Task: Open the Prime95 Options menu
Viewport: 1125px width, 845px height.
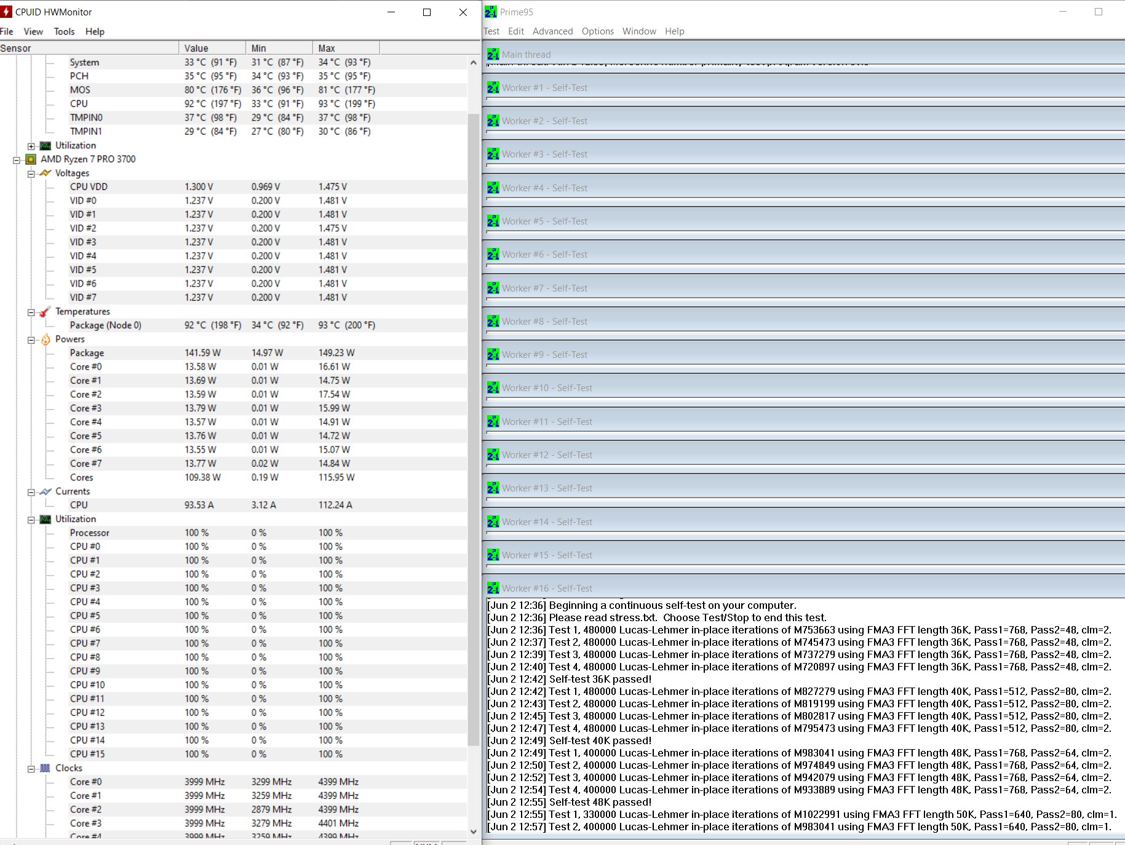Action: pos(598,31)
